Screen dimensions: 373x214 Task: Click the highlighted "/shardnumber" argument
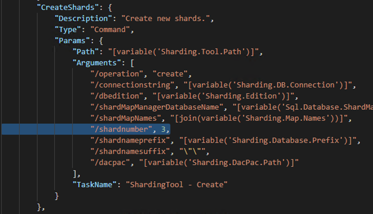pyautogui.click(x=121, y=129)
